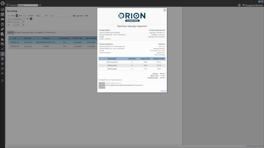Click the refresh icon beside Property dropdown

click(x=40, y=5)
